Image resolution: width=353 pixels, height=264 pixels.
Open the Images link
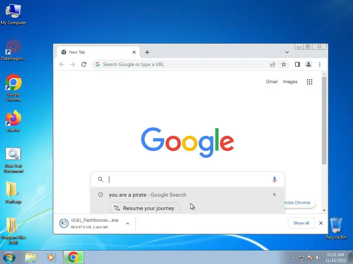point(290,82)
